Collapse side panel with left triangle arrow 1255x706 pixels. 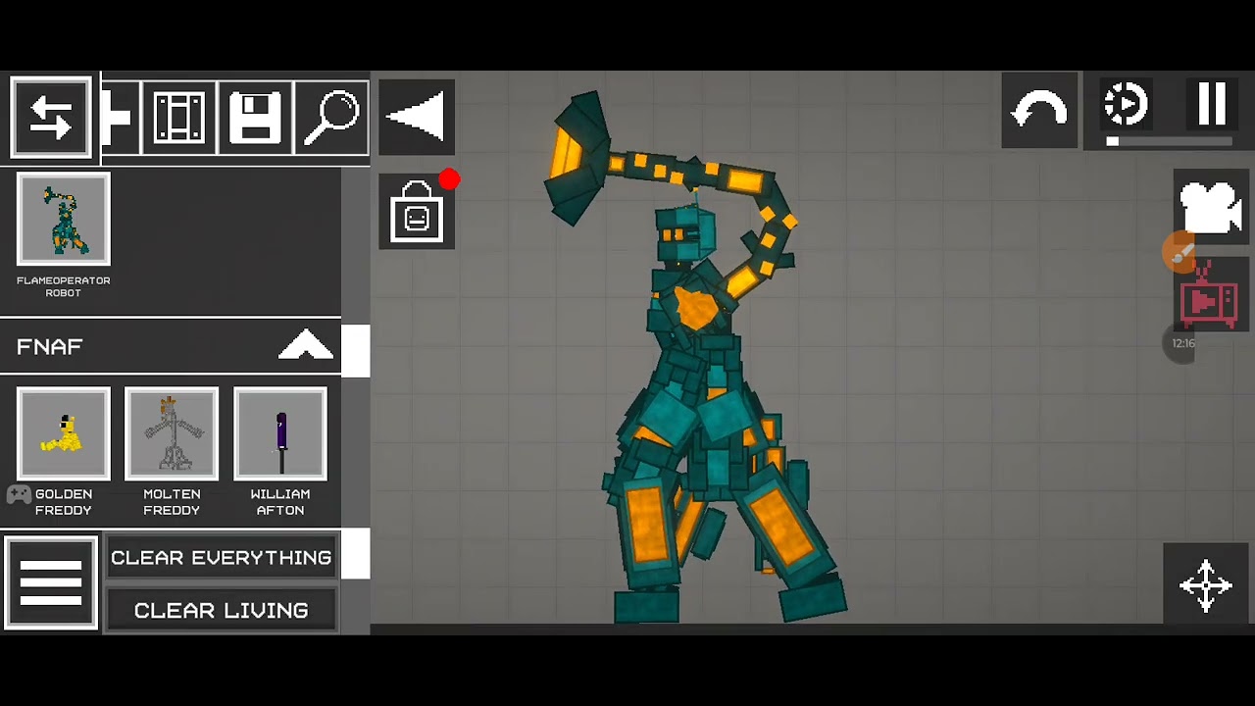[417, 117]
